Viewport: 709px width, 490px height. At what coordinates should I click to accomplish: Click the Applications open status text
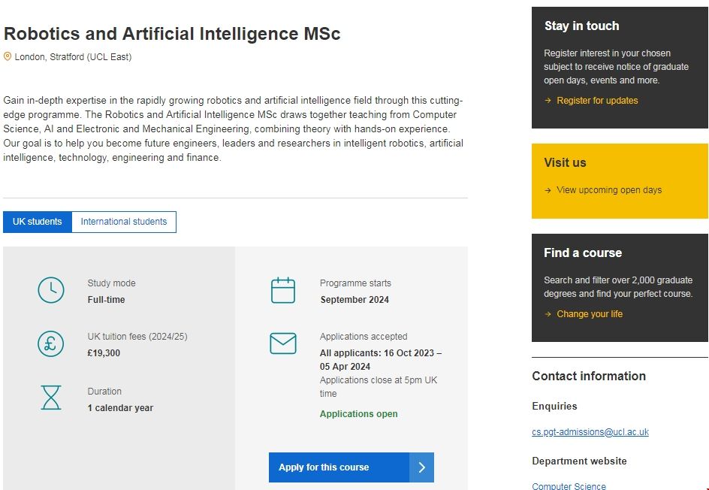(359, 414)
